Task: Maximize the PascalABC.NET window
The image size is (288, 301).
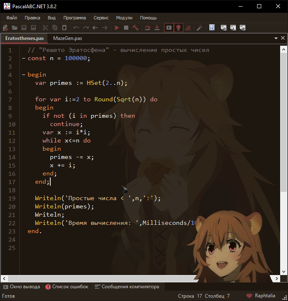Action: click(x=259, y=6)
